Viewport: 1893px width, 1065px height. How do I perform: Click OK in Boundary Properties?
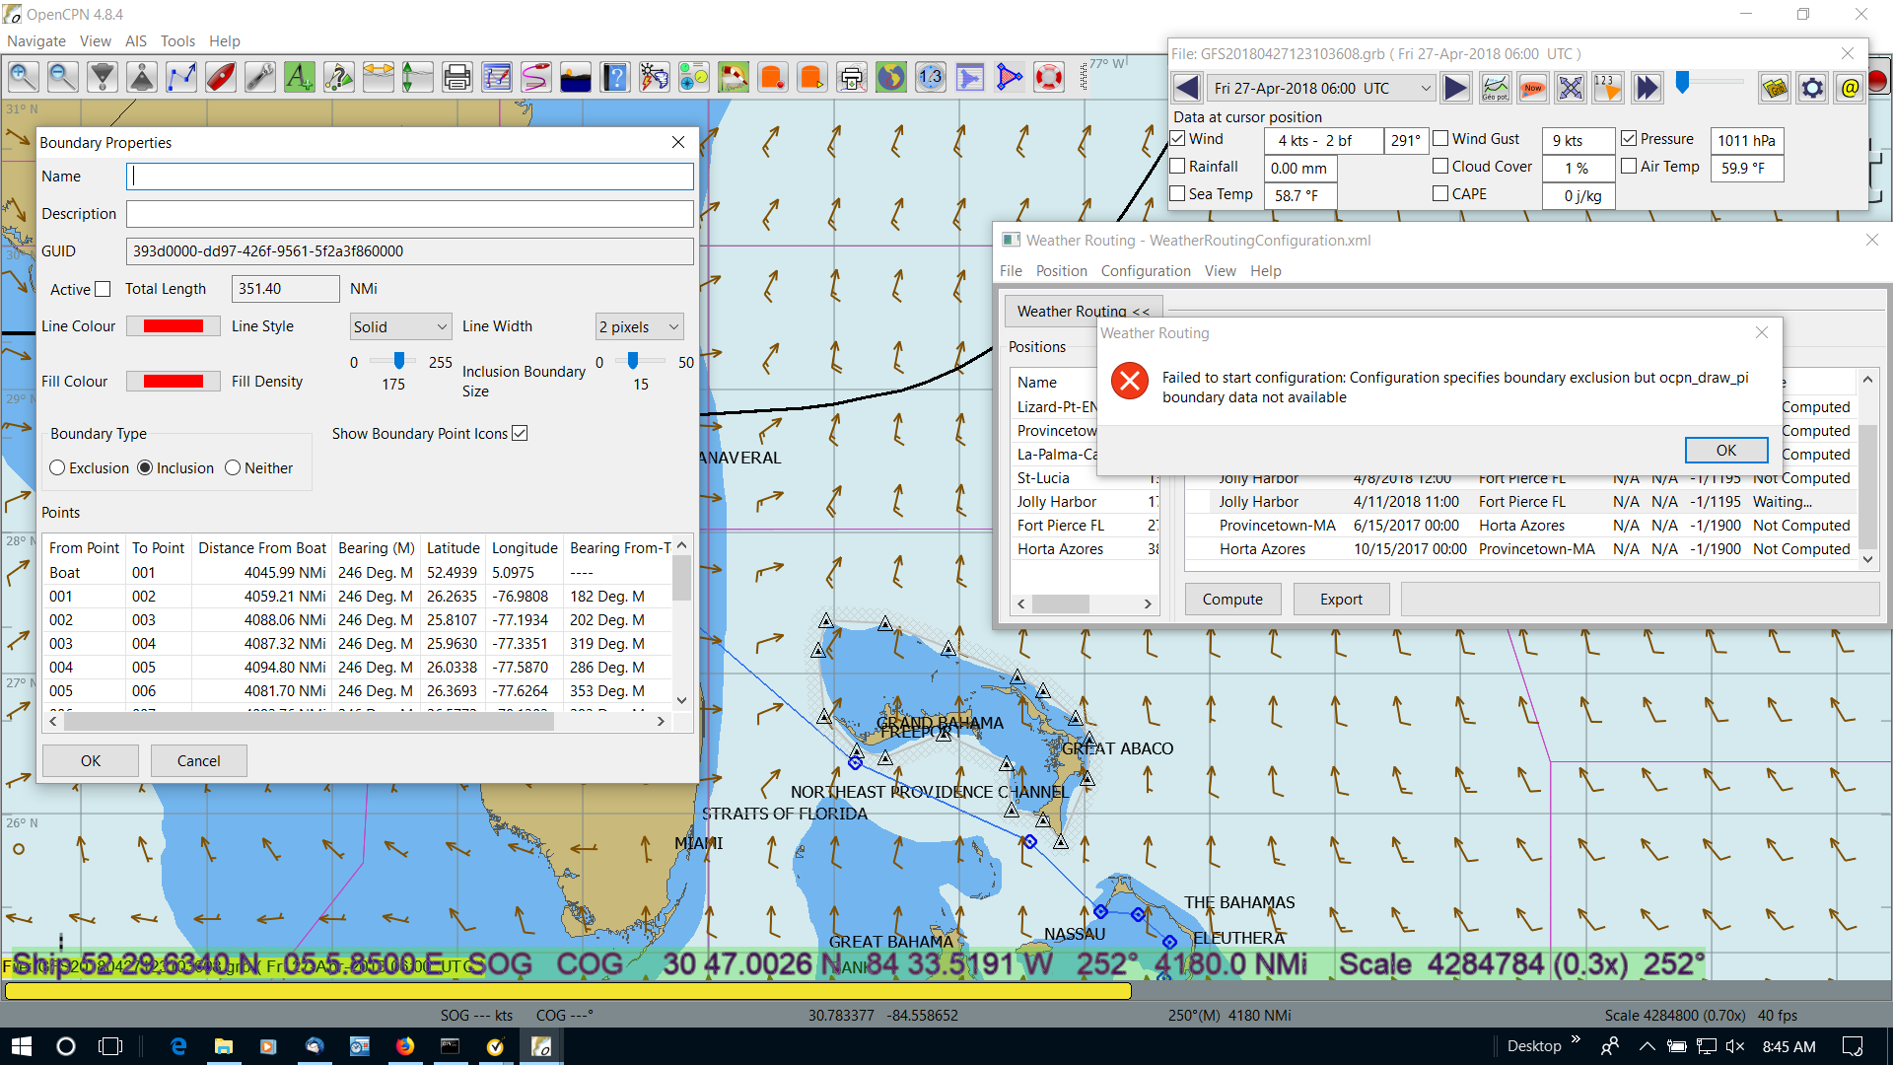pyautogui.click(x=91, y=760)
